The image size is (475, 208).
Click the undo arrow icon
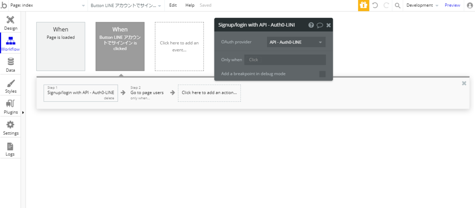(375, 5)
